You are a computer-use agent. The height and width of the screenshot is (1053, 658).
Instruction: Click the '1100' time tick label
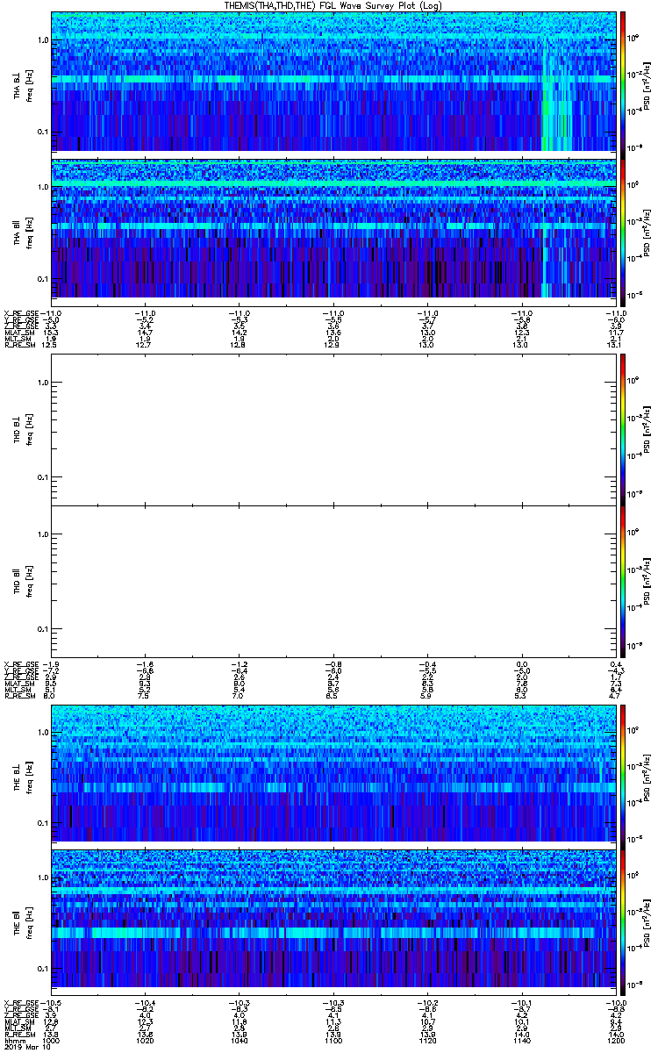[333, 1041]
